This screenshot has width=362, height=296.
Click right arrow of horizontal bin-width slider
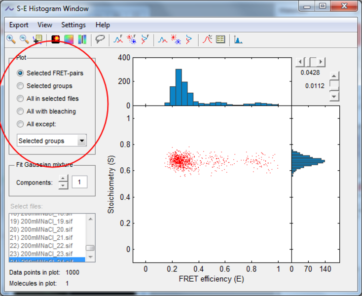tap(321, 62)
